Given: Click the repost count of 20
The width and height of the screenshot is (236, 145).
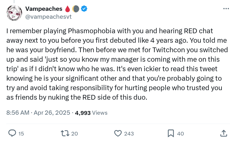Looking at the screenshot, I should click(74, 134).
